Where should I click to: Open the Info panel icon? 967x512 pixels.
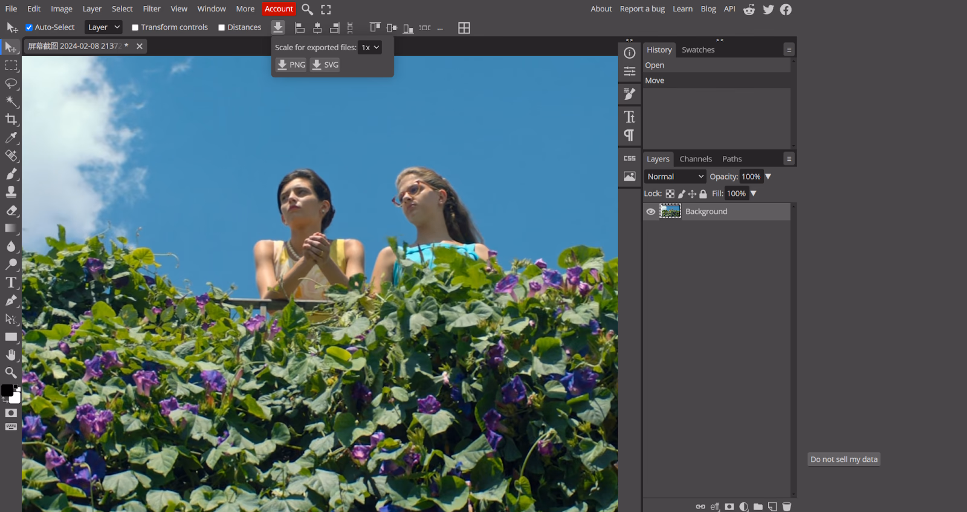(629, 53)
